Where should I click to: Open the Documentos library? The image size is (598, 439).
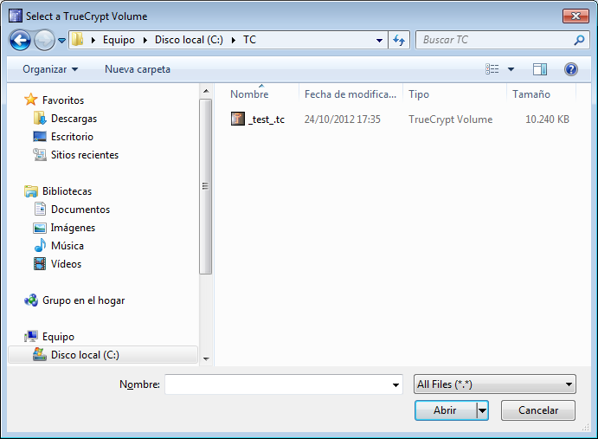80,210
